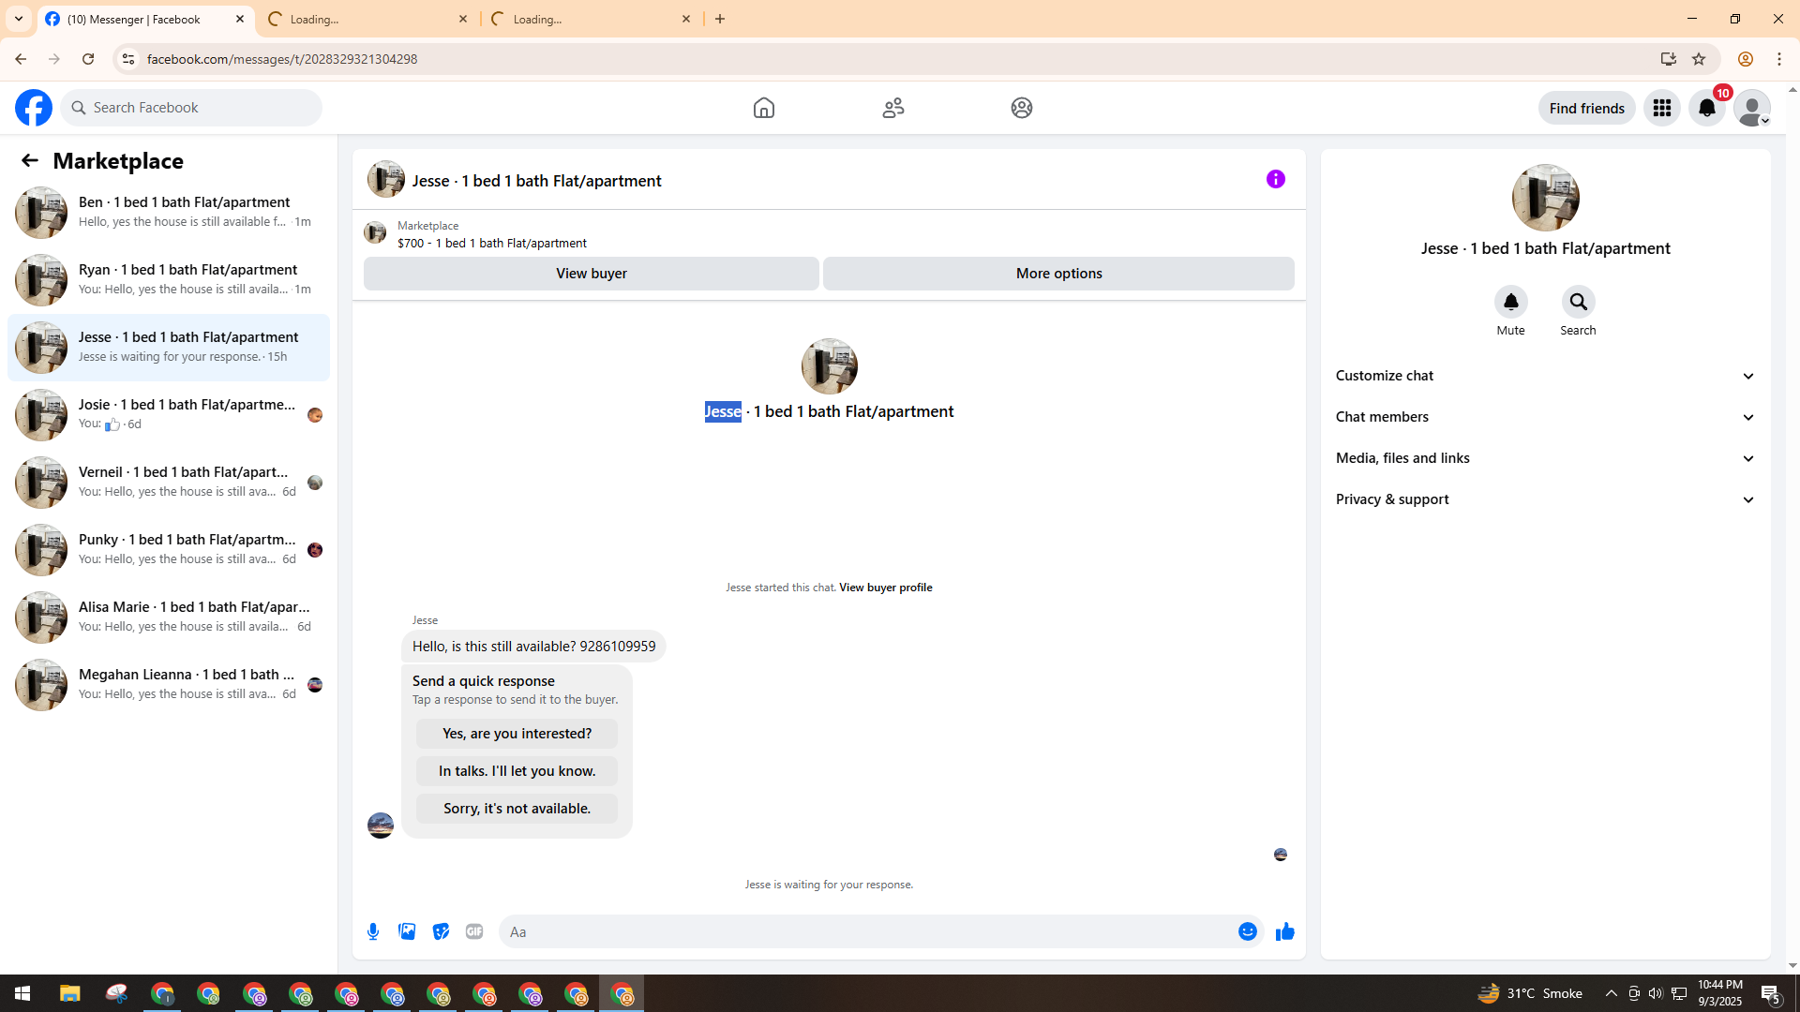Screen dimensions: 1800x1012
Task: Open Verneil's conversation in the list
Action: [169, 483]
